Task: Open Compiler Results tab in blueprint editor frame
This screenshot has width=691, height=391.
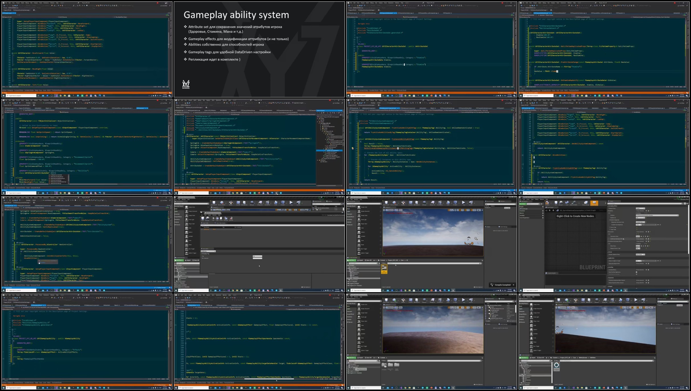Action: 551,273
